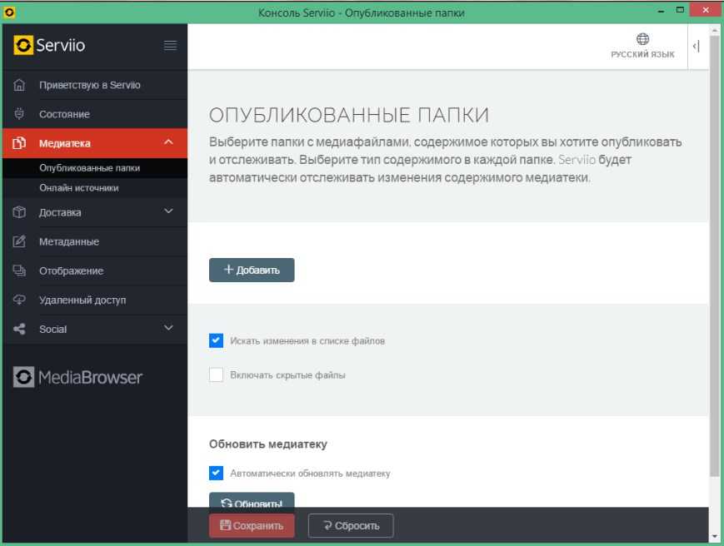The height and width of the screenshot is (546, 724).
Task: Expand the Доставка section chevron
Action: coord(168,211)
